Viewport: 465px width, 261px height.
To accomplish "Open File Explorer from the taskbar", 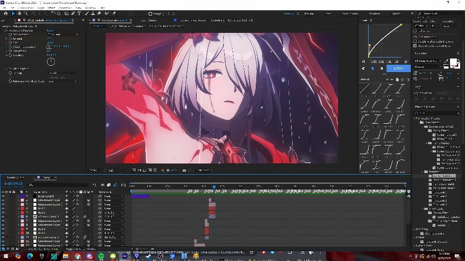I will click(65, 256).
